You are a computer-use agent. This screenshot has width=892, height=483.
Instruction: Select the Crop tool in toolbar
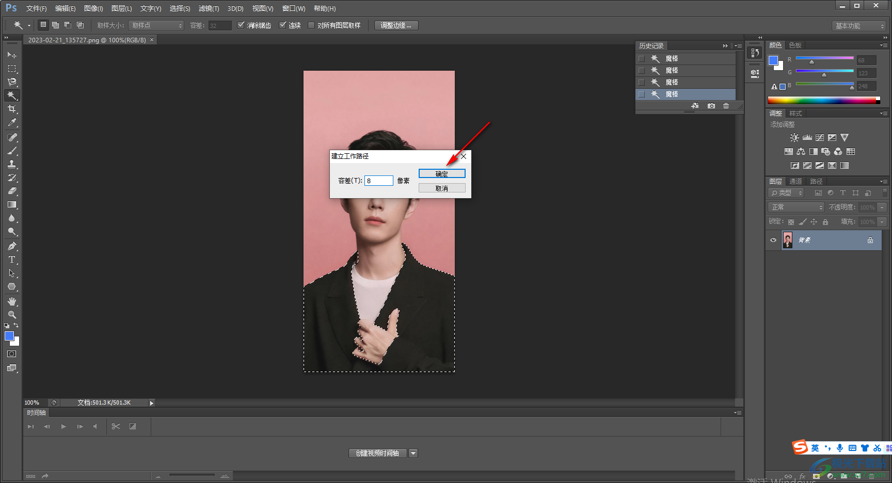pos(12,109)
